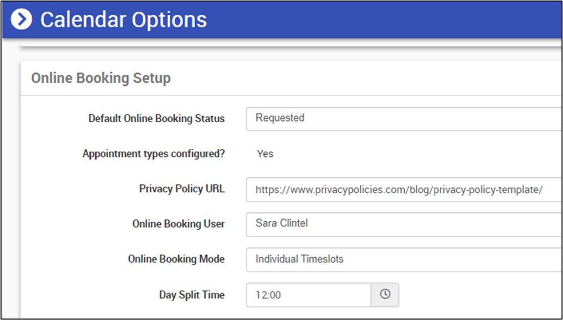Select the Online Booking Setup heading

(x=101, y=78)
